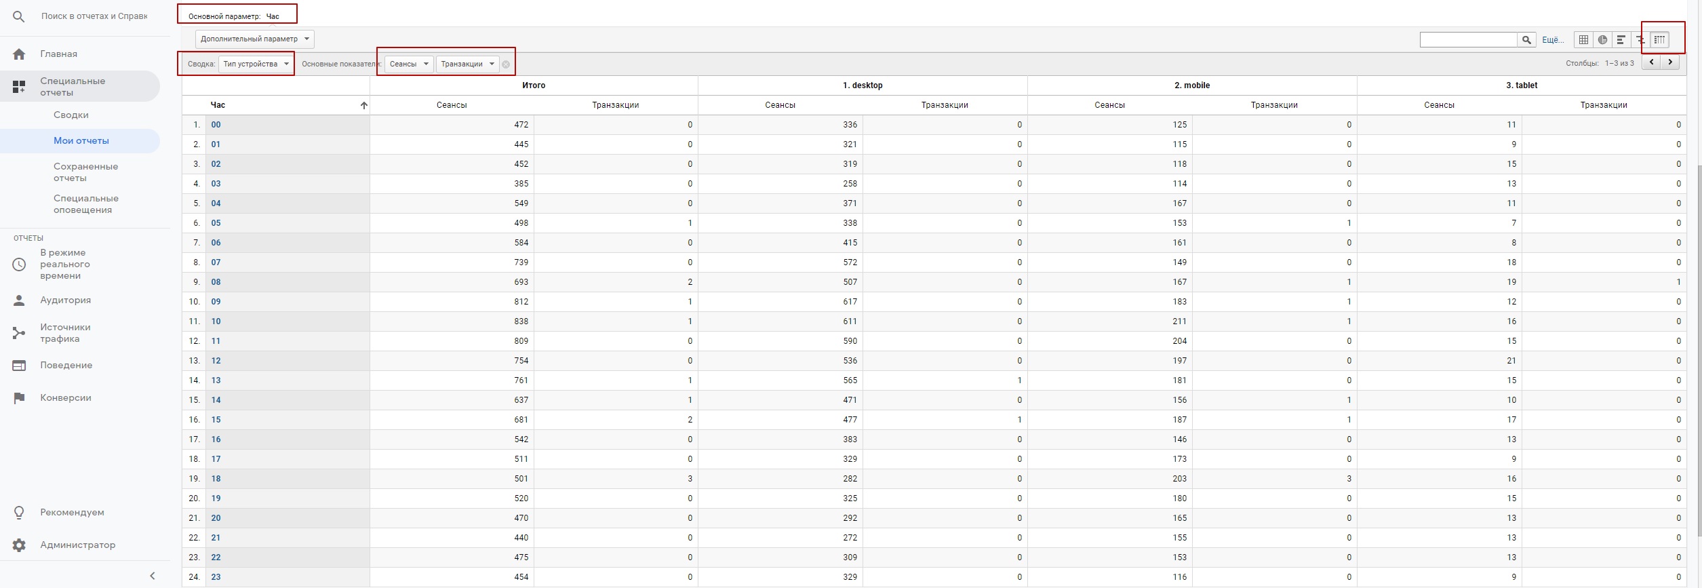The height and width of the screenshot is (588, 1702).
Task: Switch to the data table grid view
Action: click(x=1583, y=40)
